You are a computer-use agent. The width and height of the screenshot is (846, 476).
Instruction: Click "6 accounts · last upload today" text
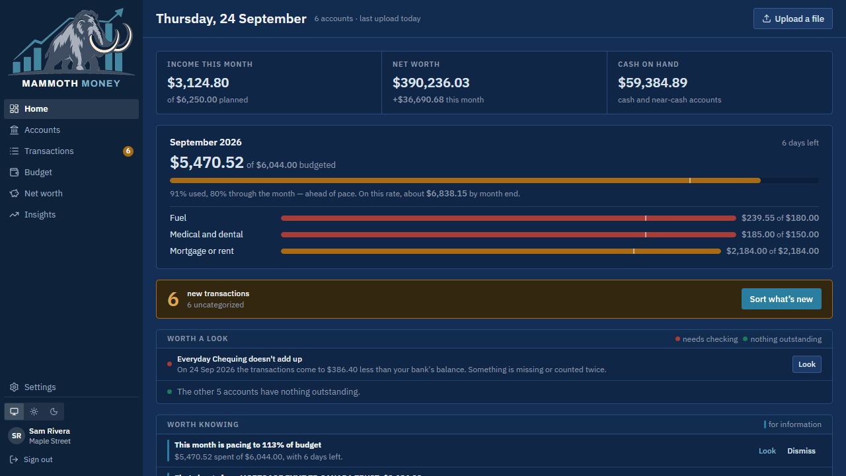coord(367,19)
